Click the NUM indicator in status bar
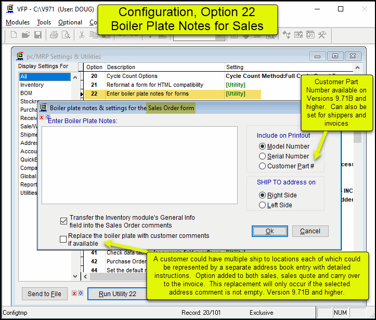The image size is (376, 320). [340, 313]
